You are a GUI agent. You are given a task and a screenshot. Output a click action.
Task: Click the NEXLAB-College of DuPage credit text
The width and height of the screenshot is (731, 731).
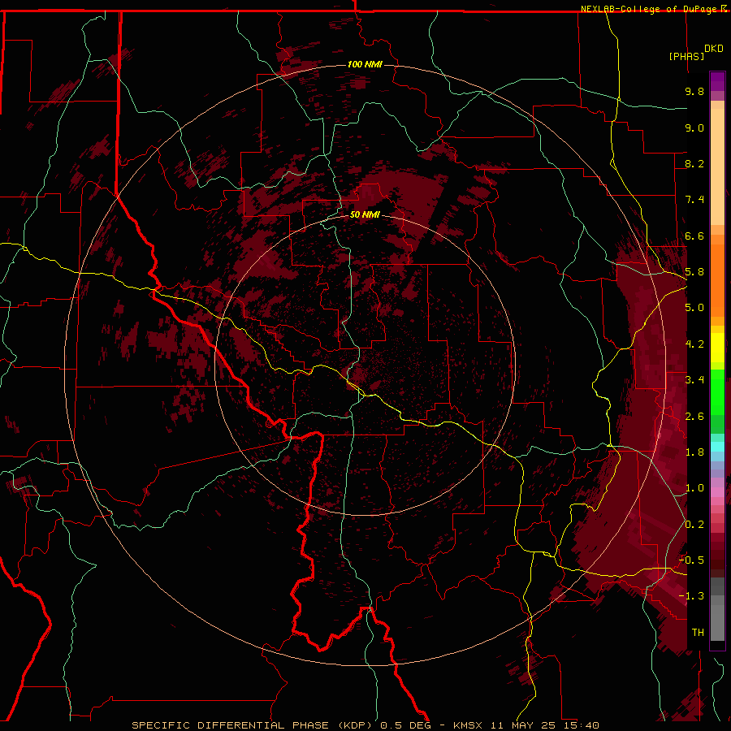tap(650, 9)
